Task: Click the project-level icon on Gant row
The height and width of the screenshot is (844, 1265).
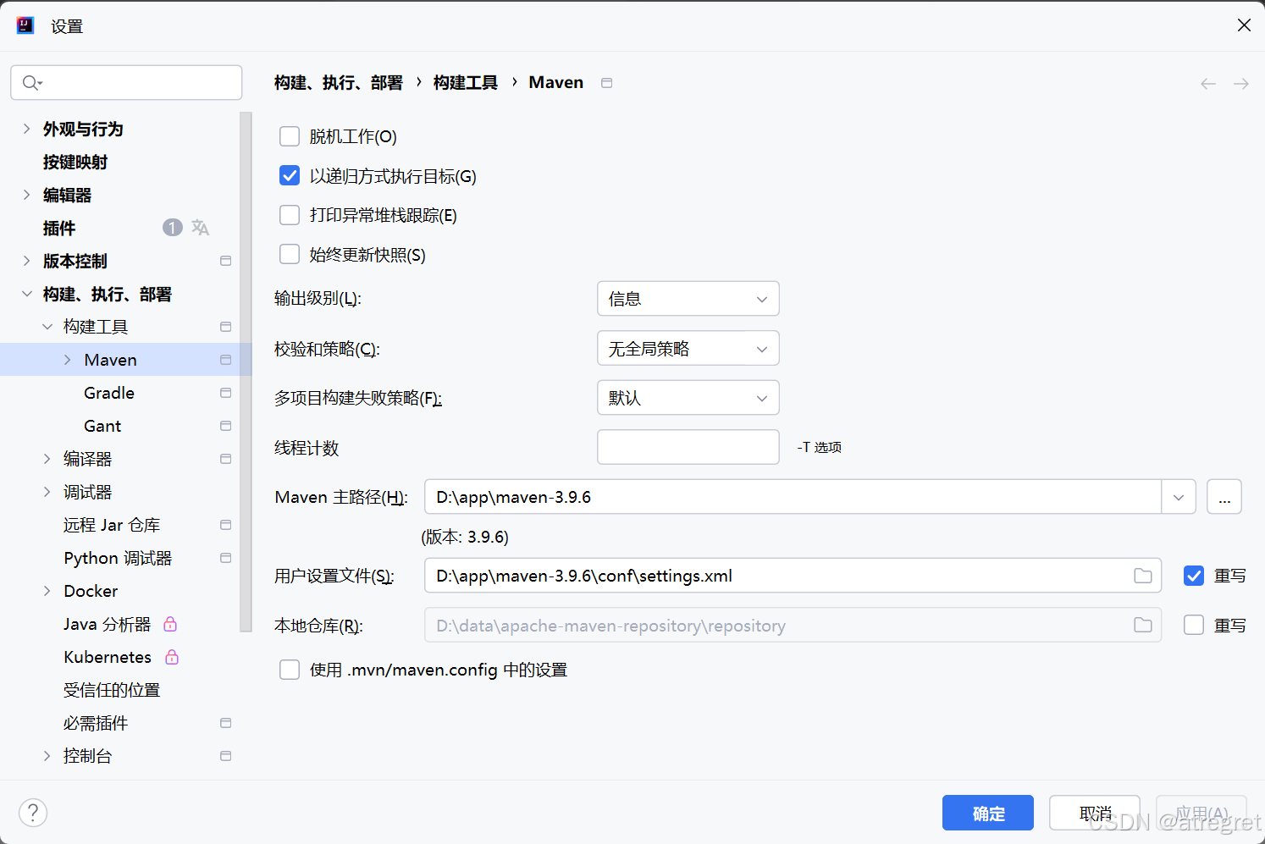Action: 225,426
